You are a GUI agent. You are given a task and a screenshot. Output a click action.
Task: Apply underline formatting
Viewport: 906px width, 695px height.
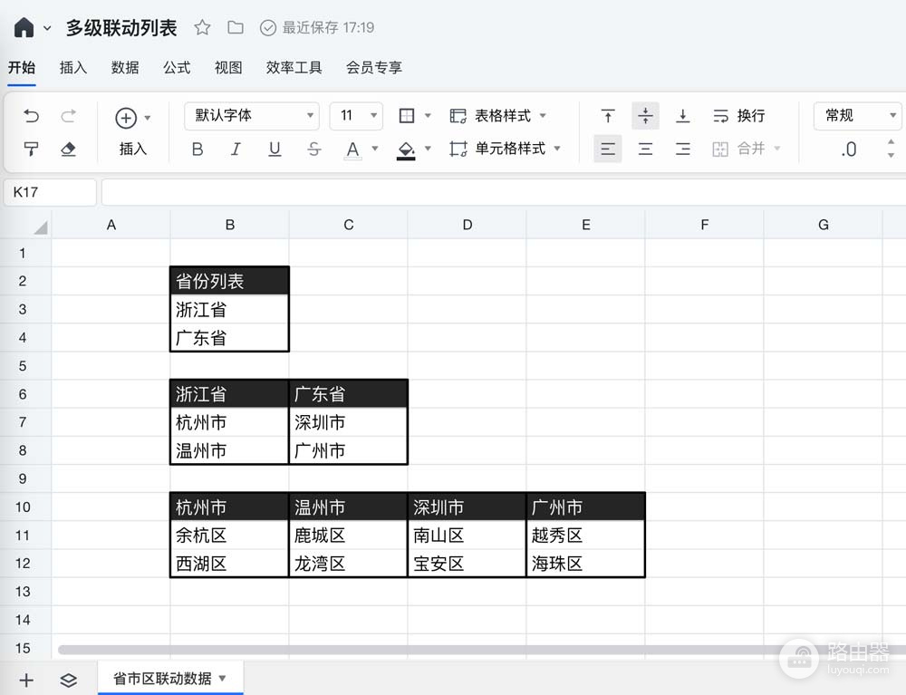click(275, 150)
